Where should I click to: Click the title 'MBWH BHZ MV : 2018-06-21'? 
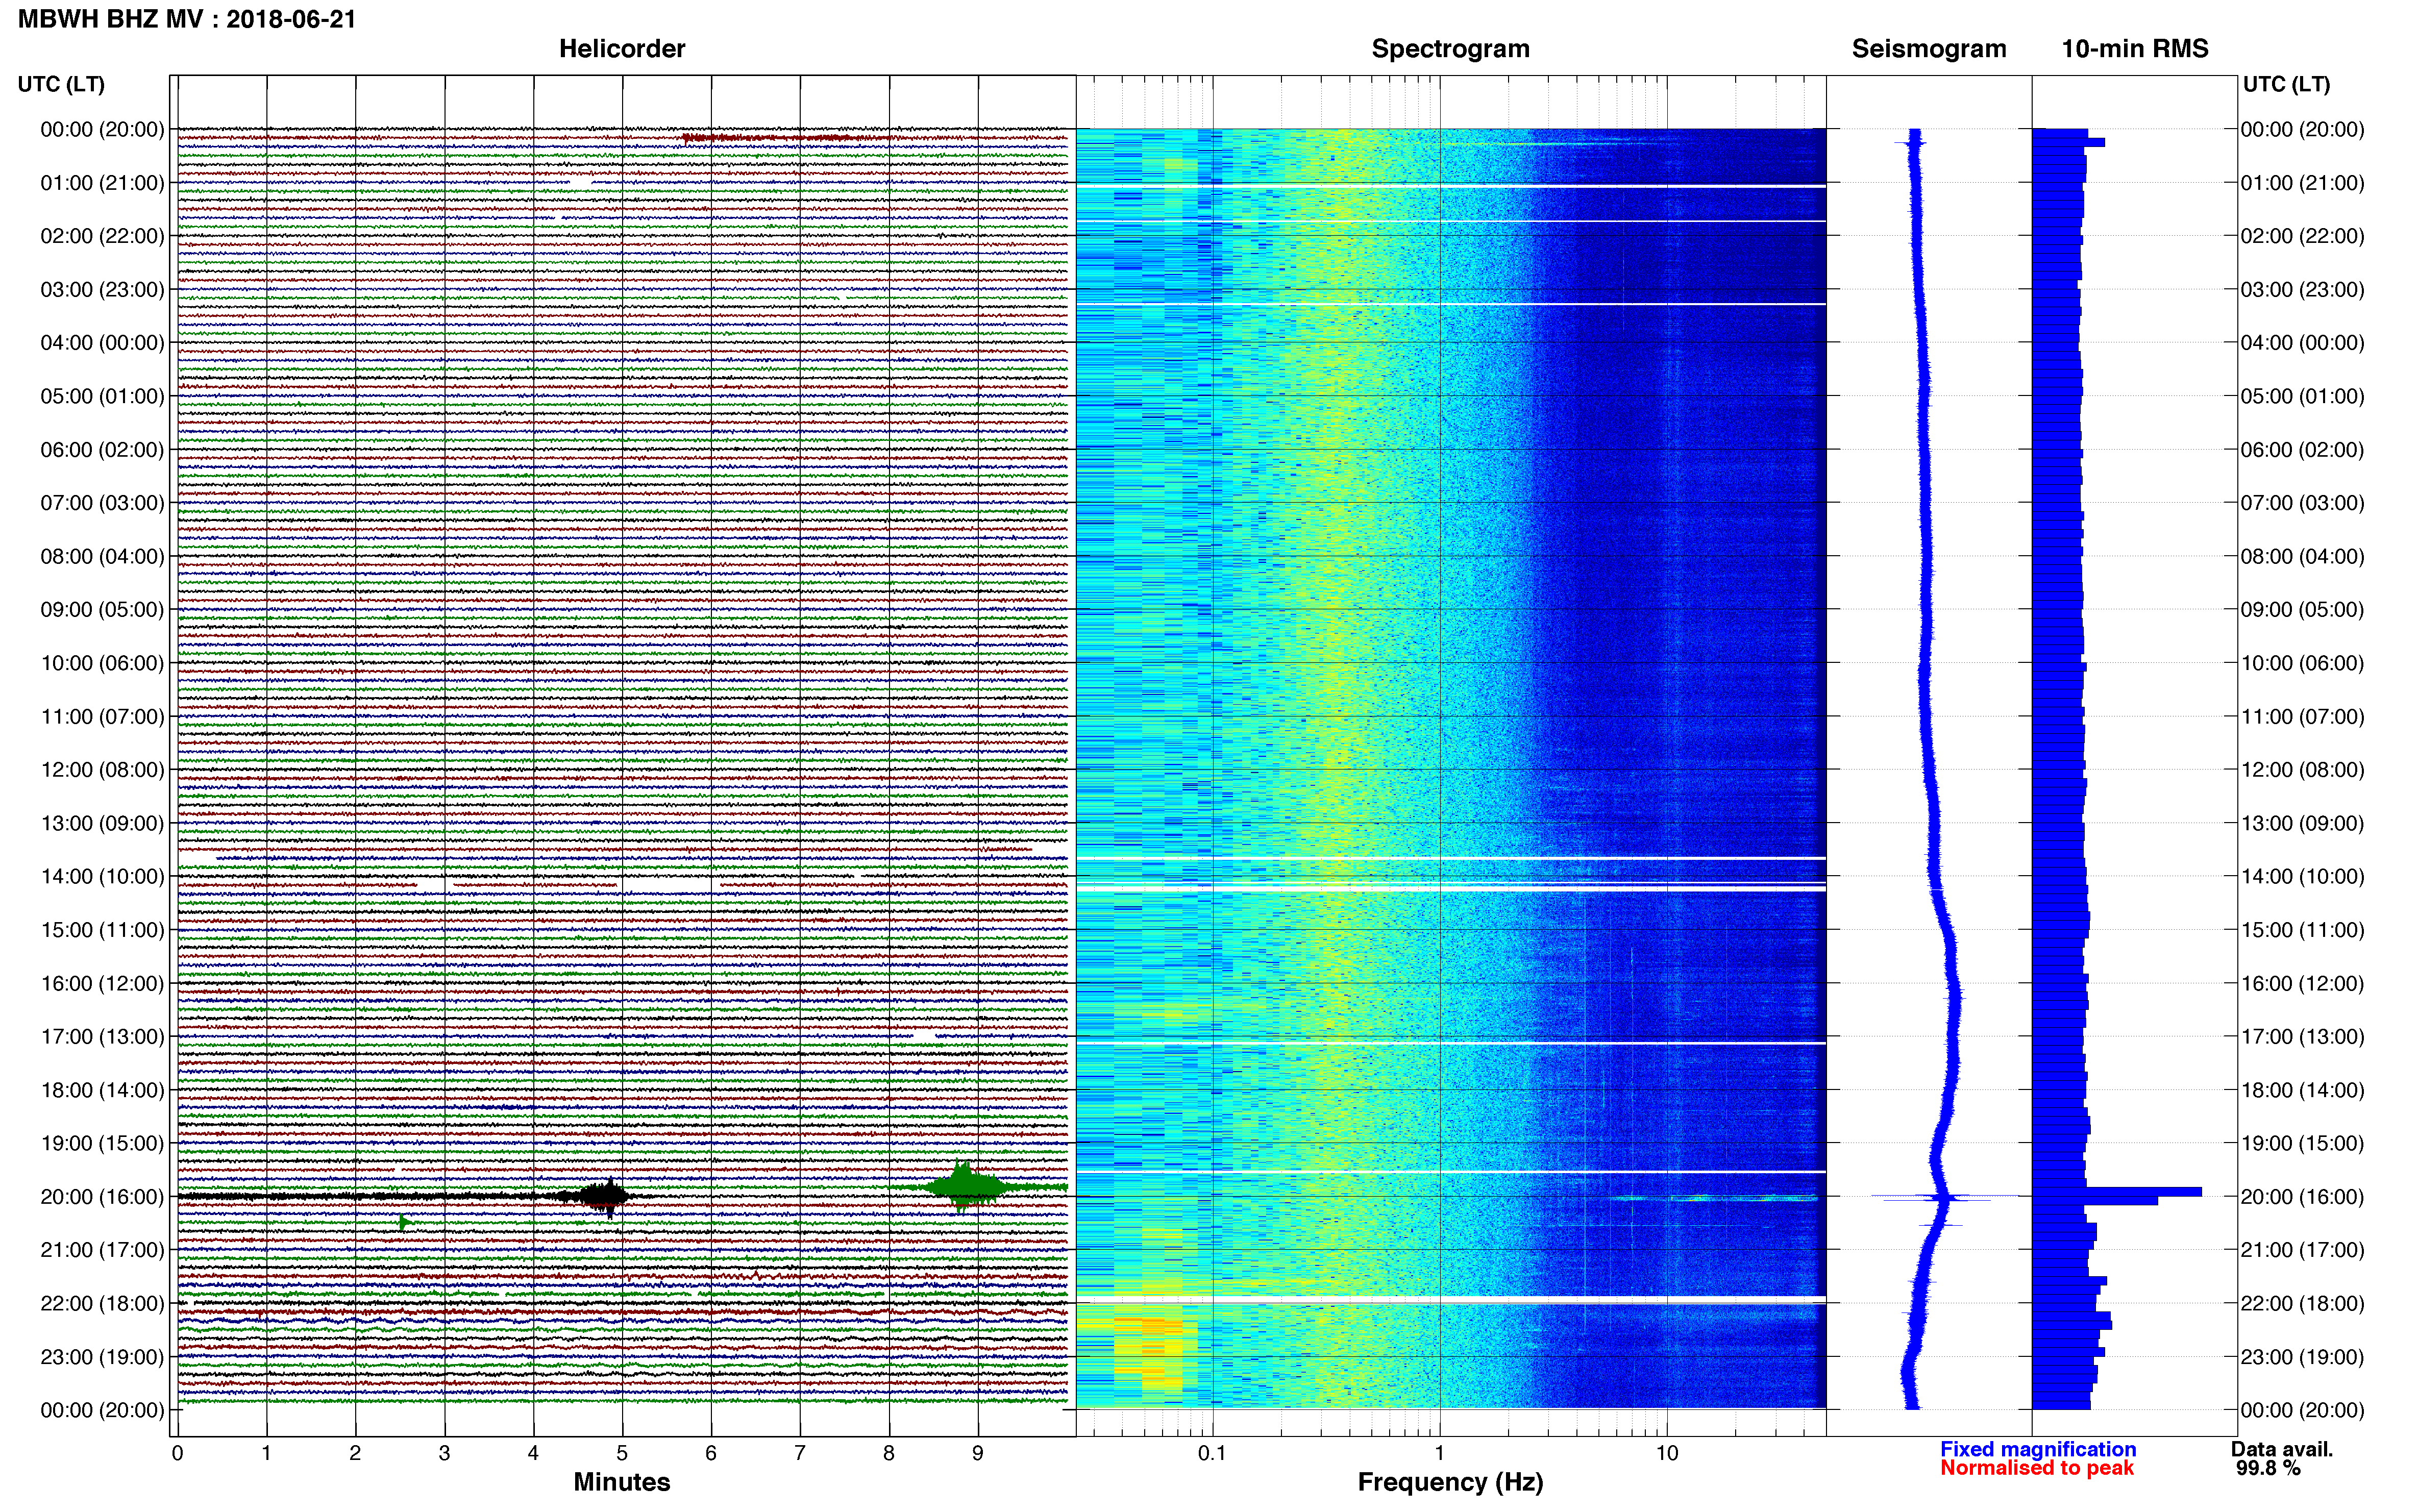pyautogui.click(x=187, y=19)
